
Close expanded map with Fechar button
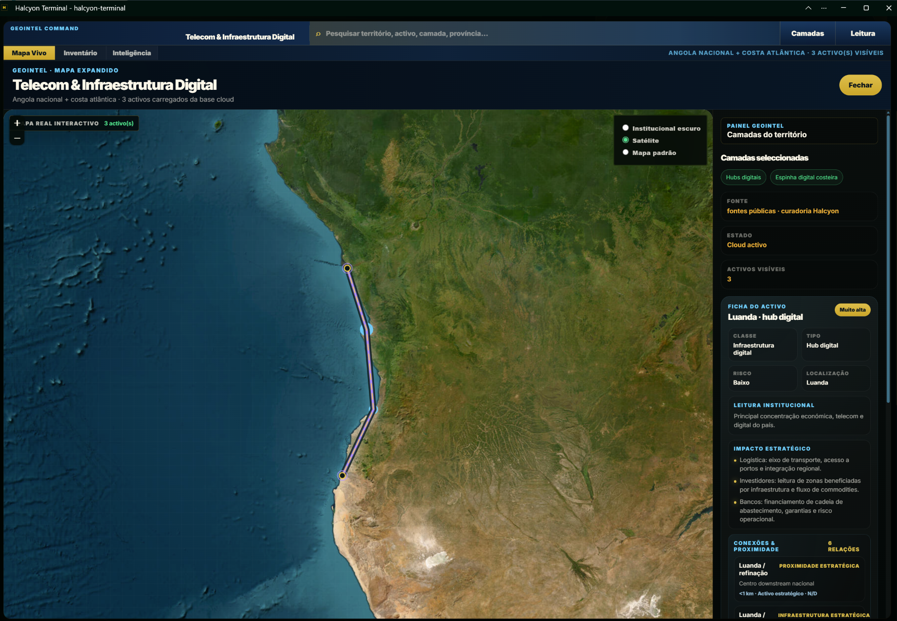pyautogui.click(x=860, y=85)
